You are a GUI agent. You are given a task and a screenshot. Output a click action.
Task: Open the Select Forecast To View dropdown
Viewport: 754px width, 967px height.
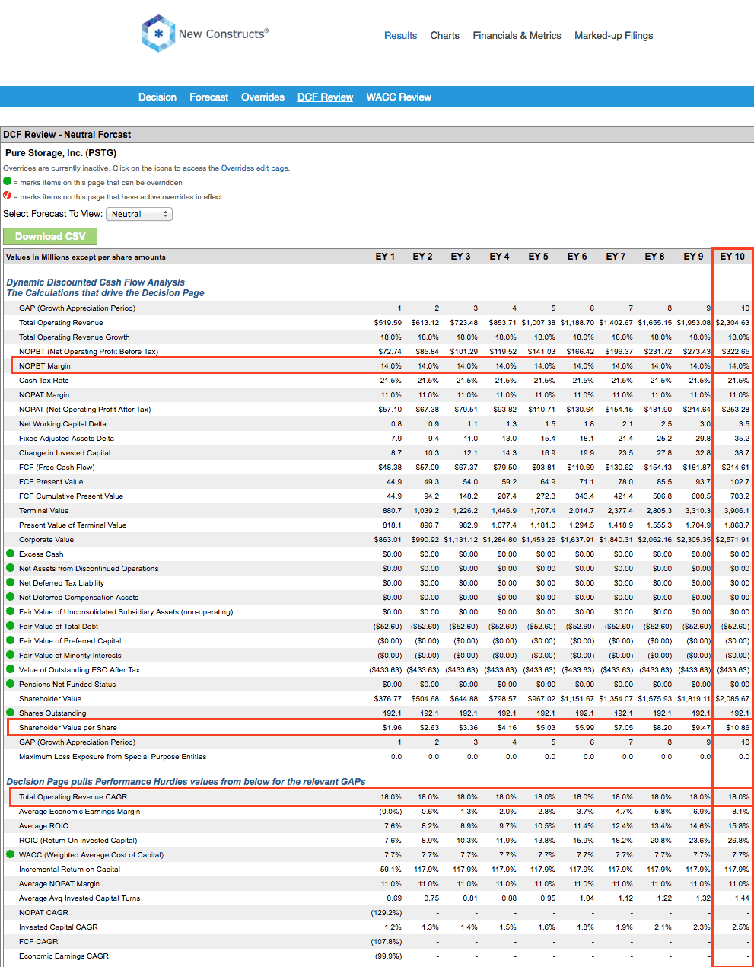click(139, 214)
